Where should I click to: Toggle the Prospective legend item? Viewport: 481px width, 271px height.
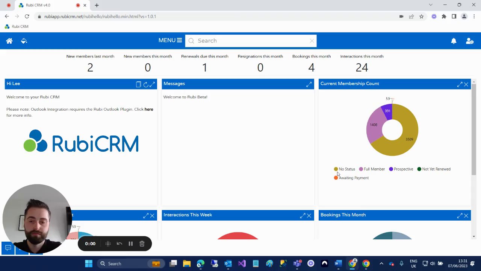click(401, 169)
